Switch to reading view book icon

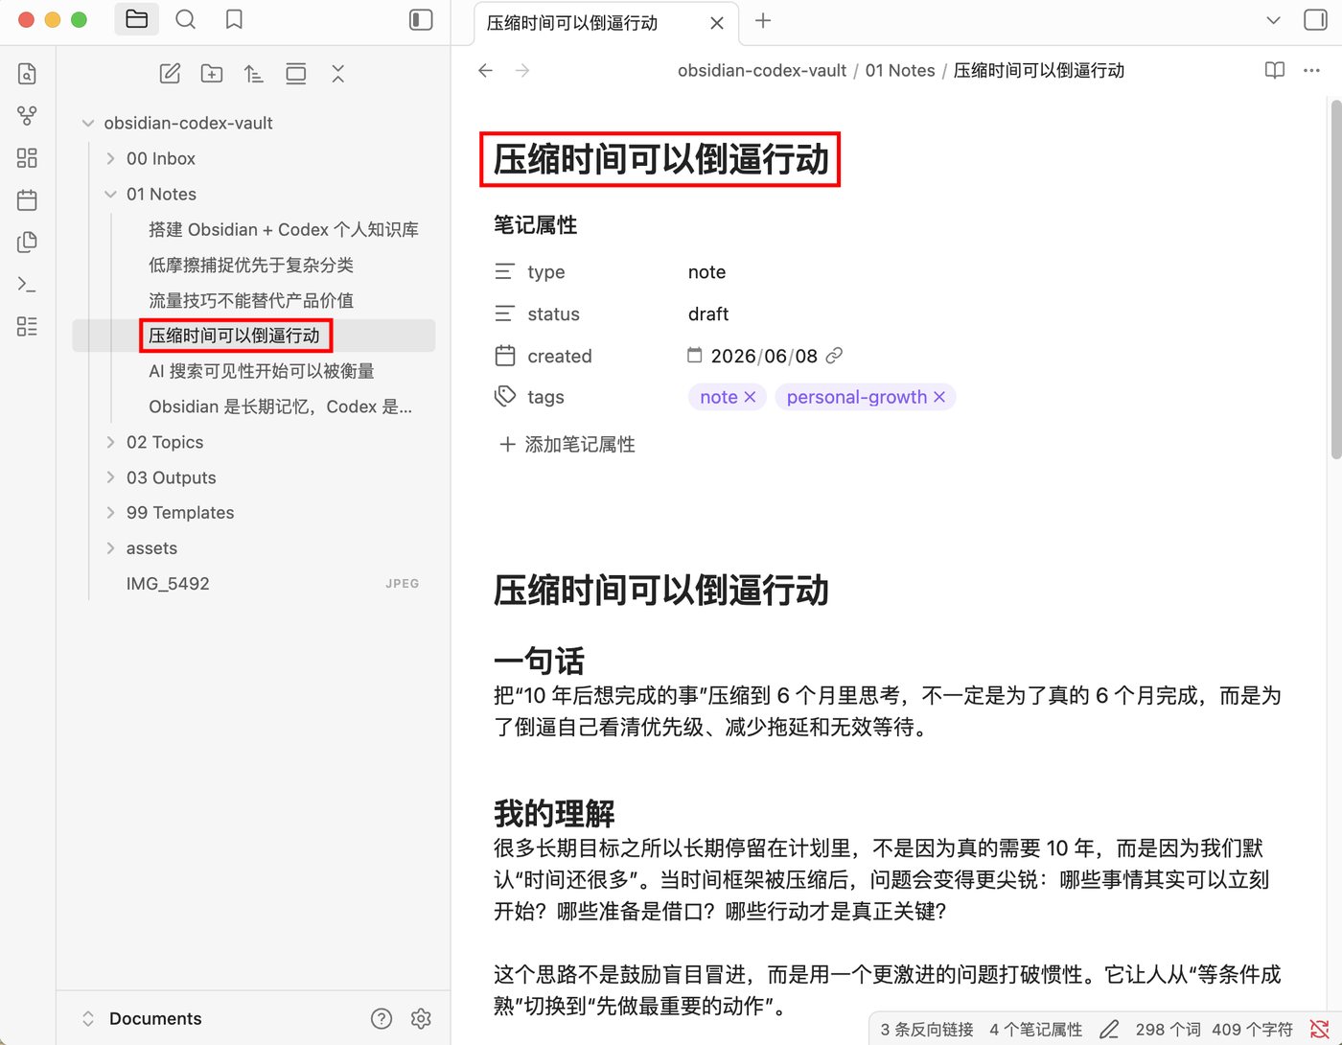(x=1274, y=70)
